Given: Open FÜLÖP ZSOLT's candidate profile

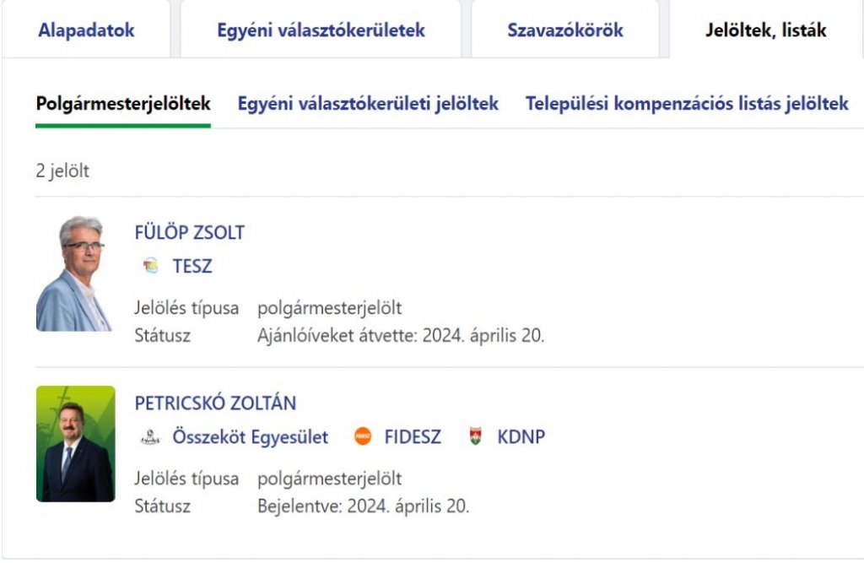Looking at the screenshot, I should click(190, 232).
